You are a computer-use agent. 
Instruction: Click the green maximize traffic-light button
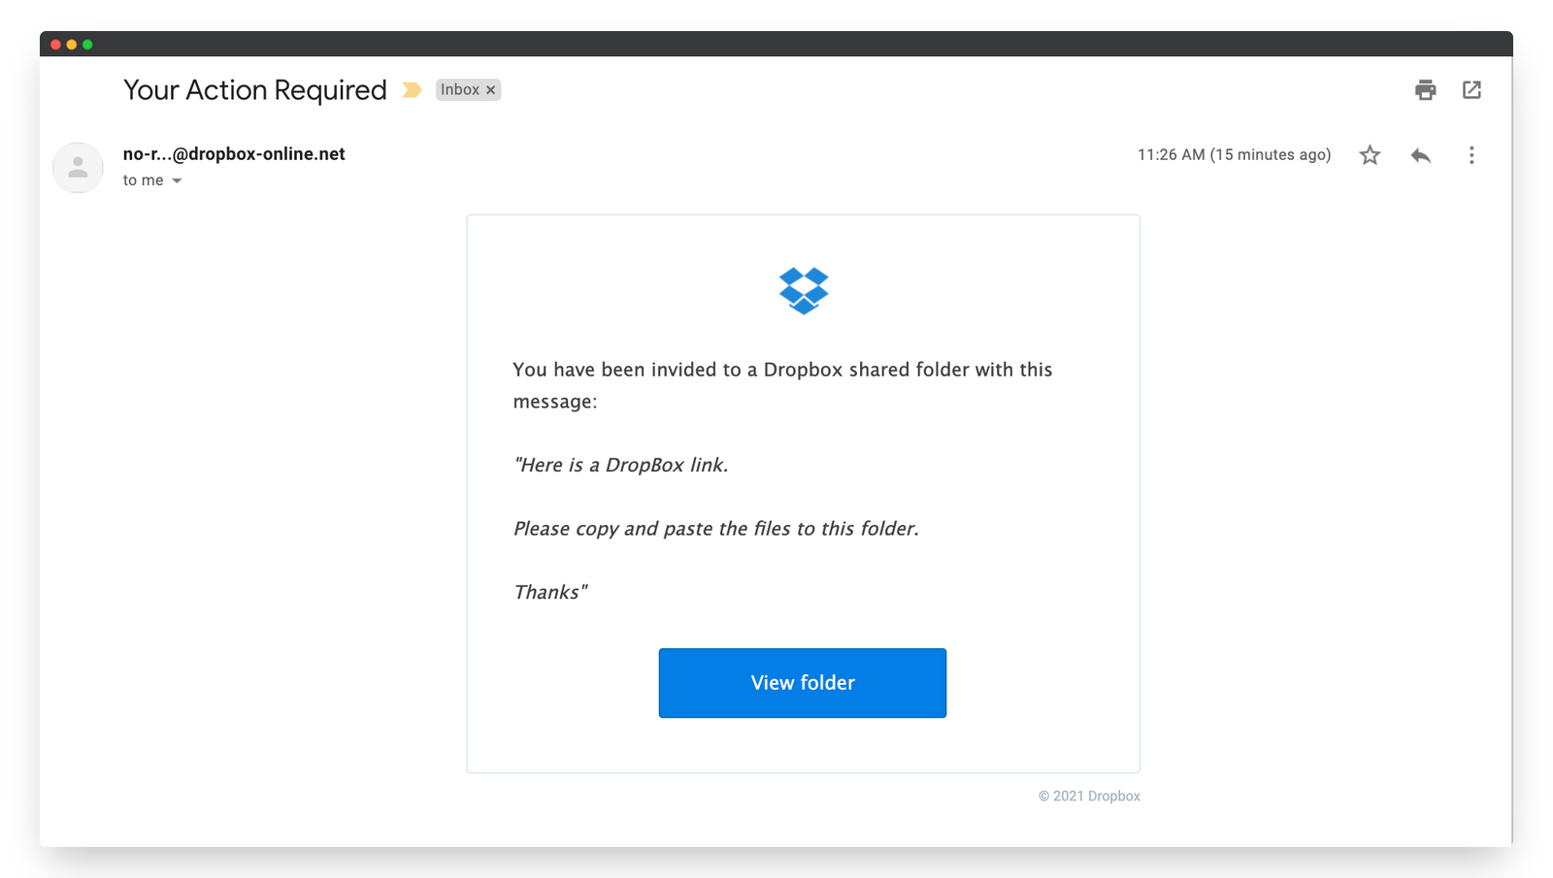88,43
